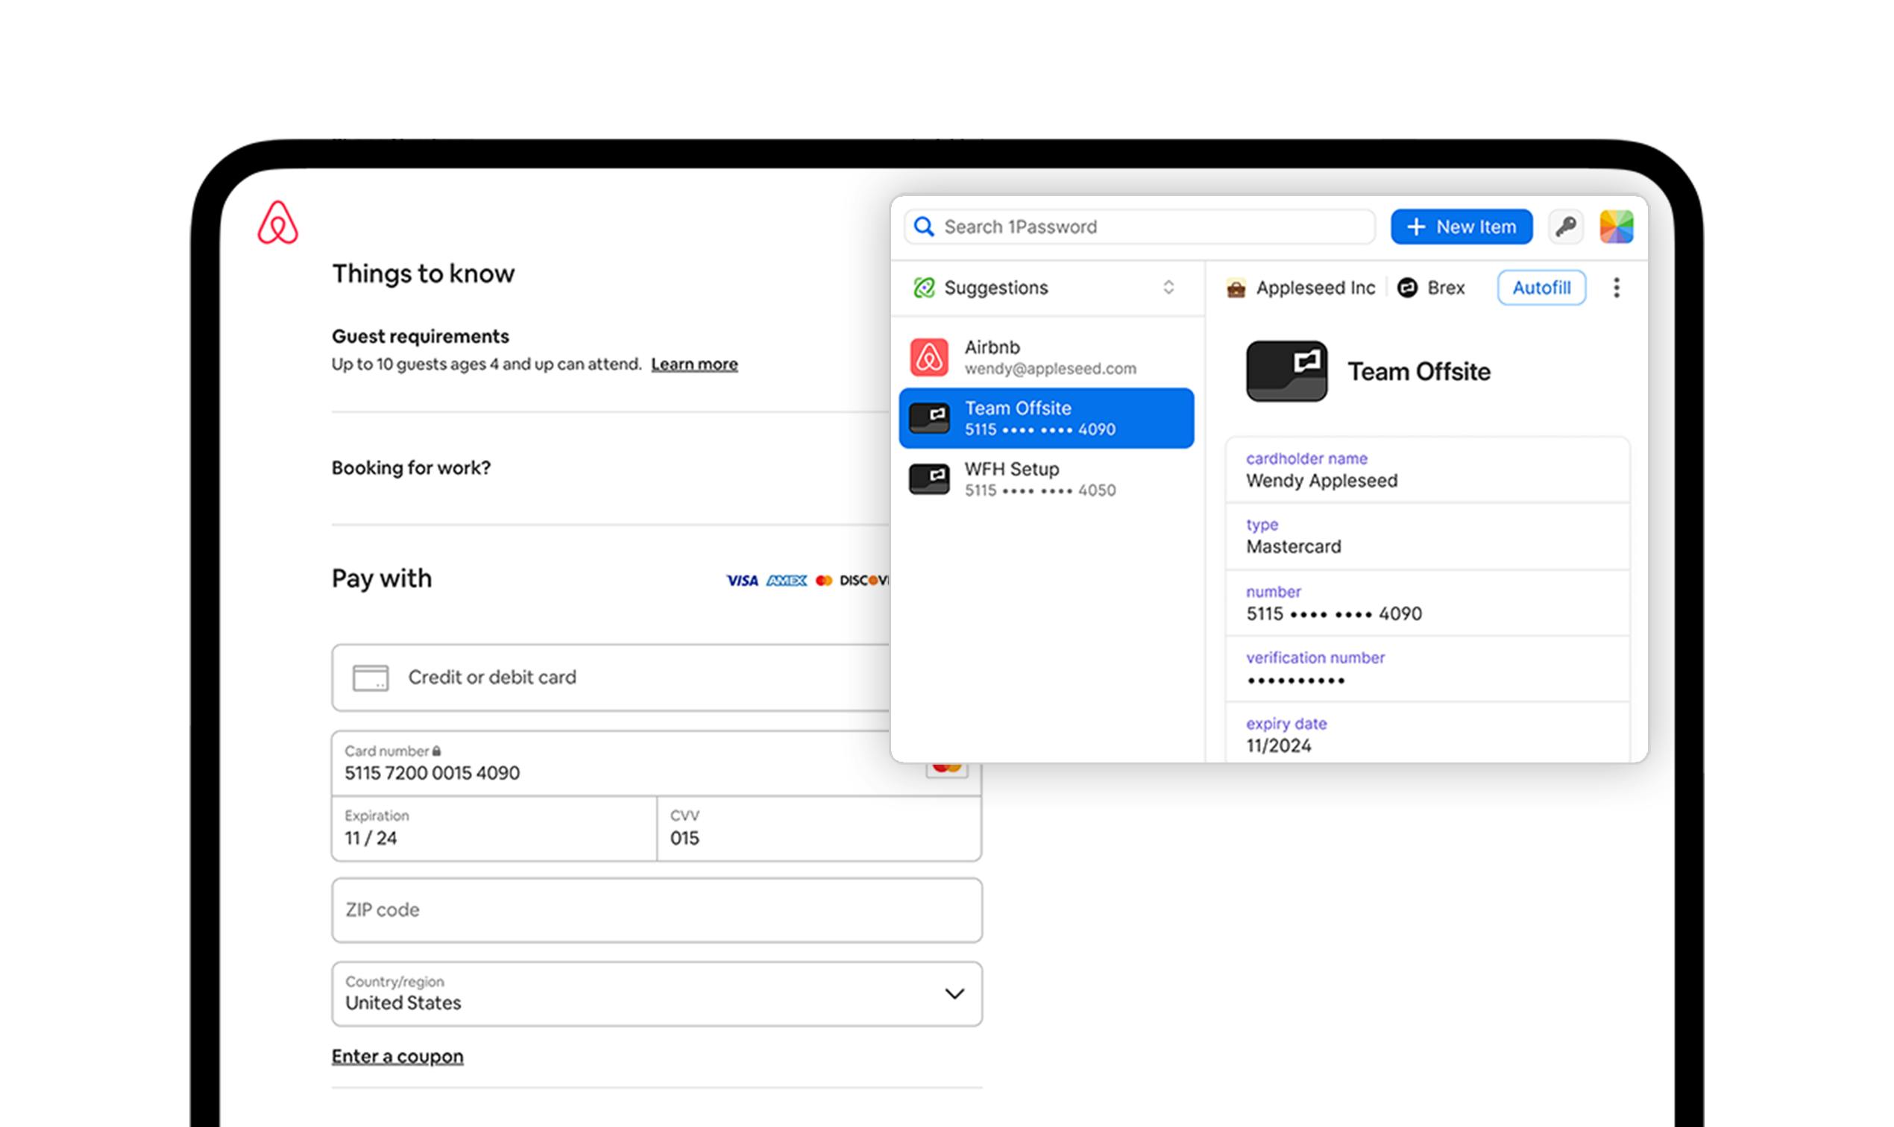Click the Team Offsite card icon in list
The width and height of the screenshot is (1894, 1127).
pyautogui.click(x=929, y=418)
